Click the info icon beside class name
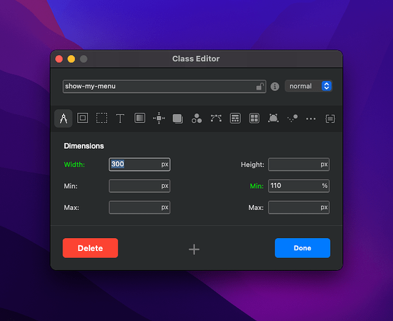Screen dimensions: 393x321 (x=275, y=86)
